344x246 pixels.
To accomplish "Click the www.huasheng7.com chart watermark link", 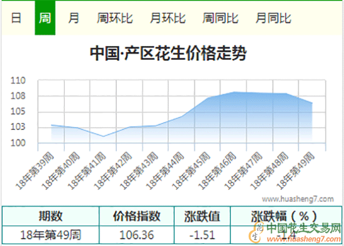I will pos(296,199).
